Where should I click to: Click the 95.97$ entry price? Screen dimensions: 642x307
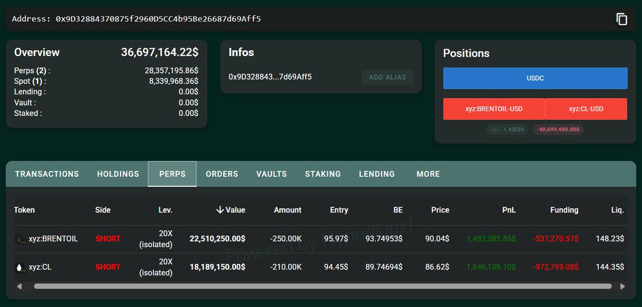(x=336, y=239)
